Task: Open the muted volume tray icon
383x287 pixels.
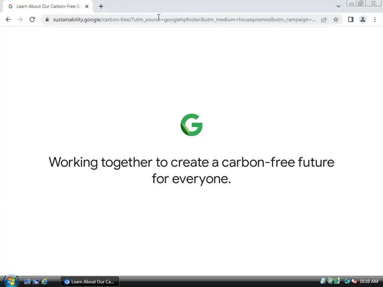Action: 354,281
